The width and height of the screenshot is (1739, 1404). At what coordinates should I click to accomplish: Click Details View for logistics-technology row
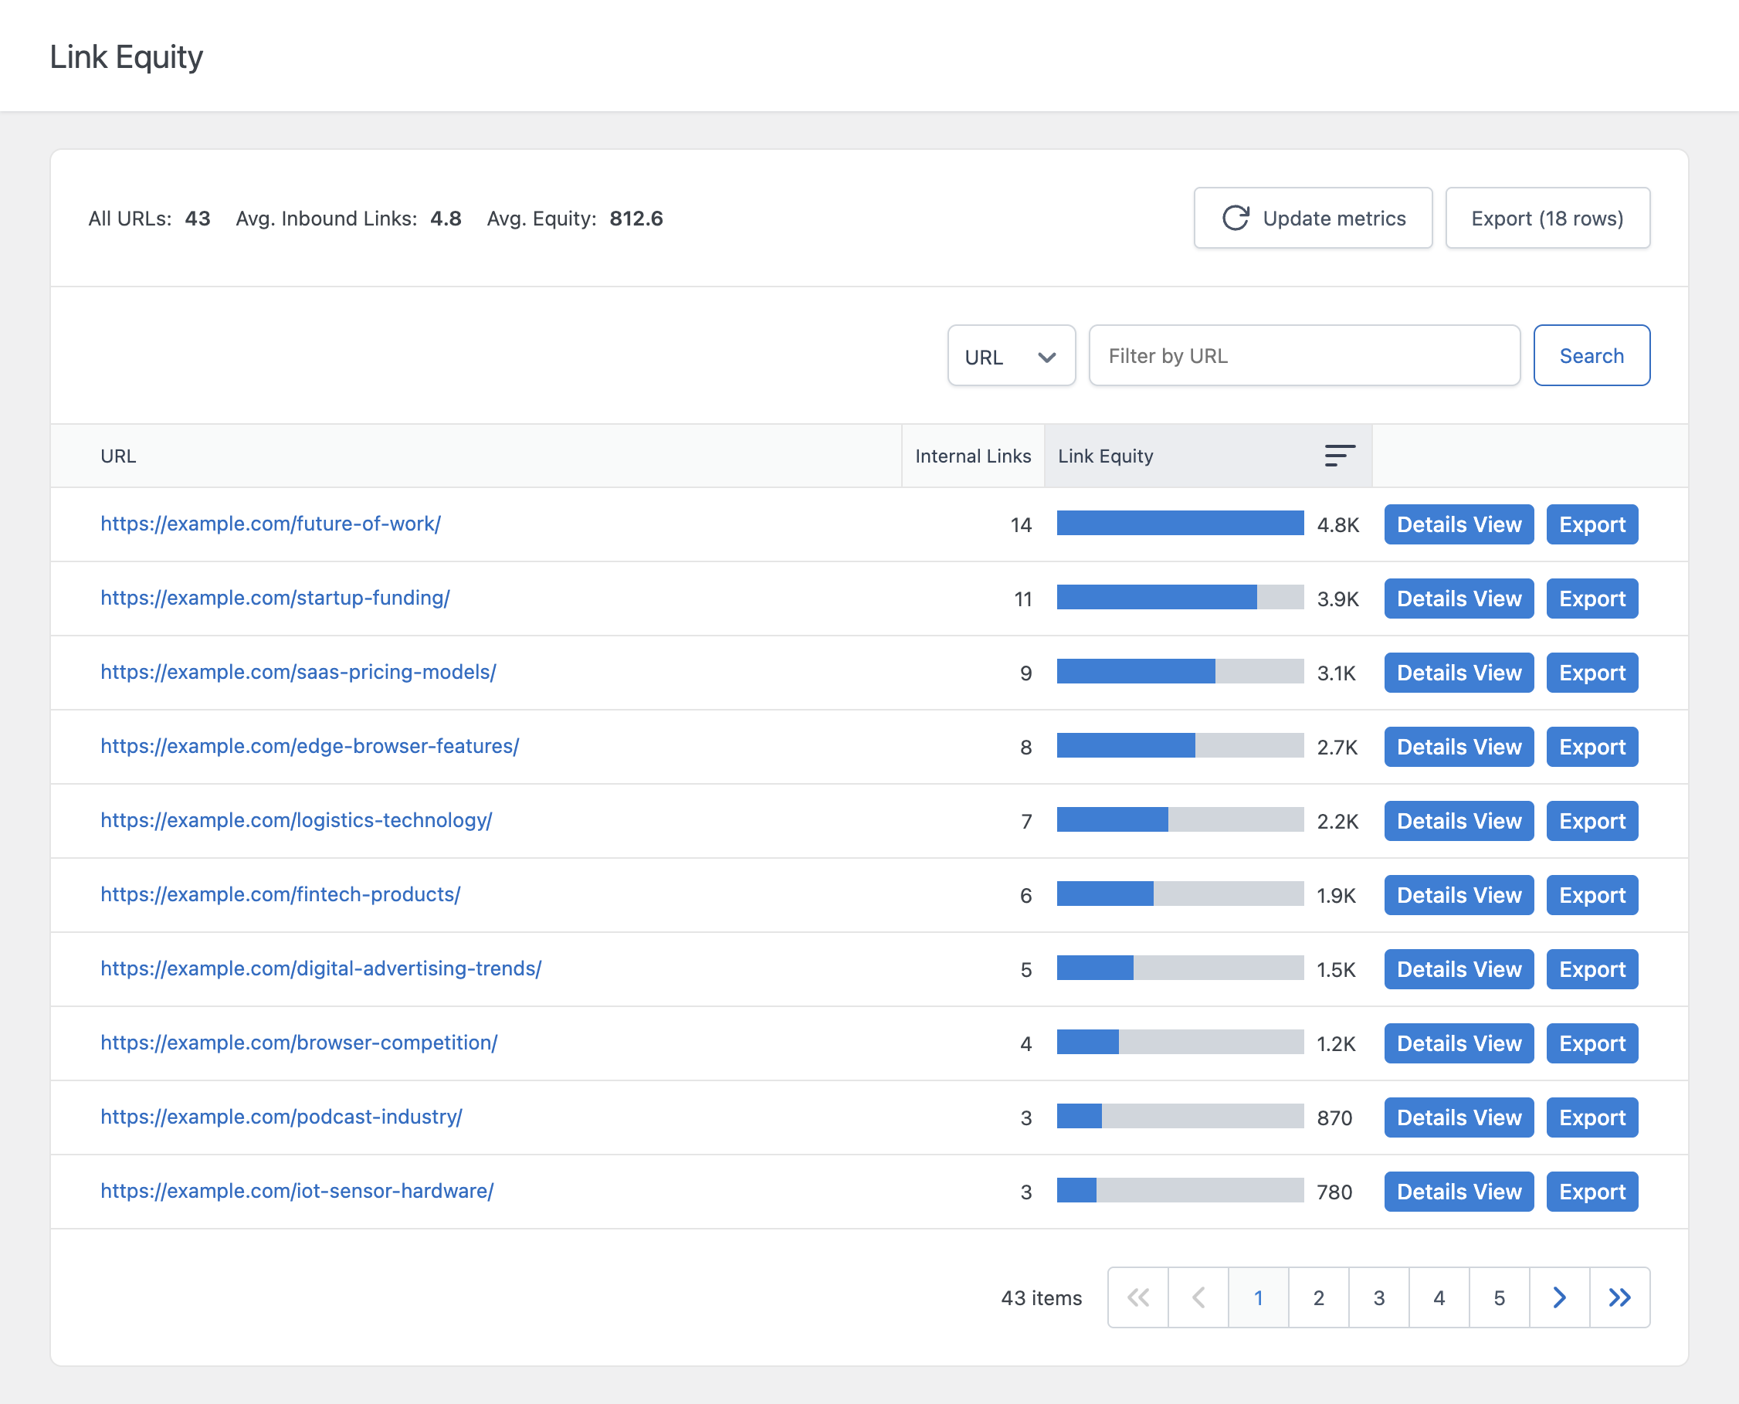1459,821
